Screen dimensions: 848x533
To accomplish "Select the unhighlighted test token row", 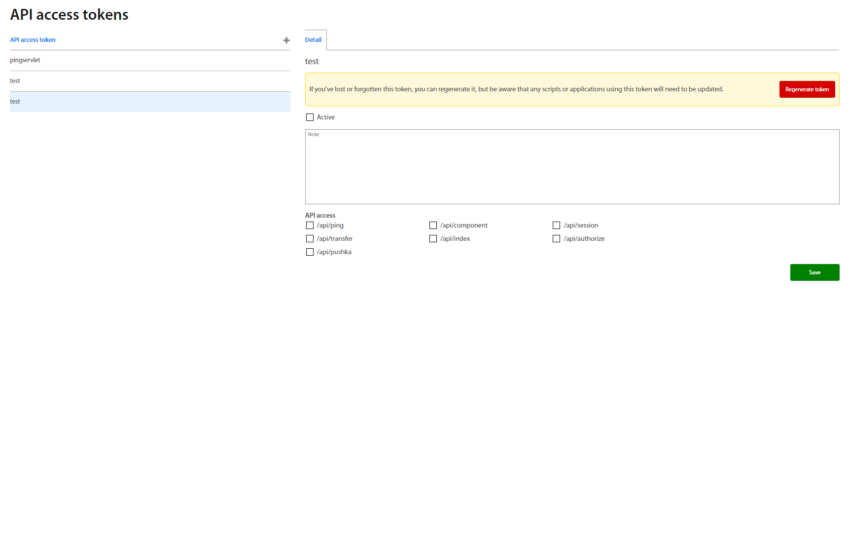I will (150, 81).
